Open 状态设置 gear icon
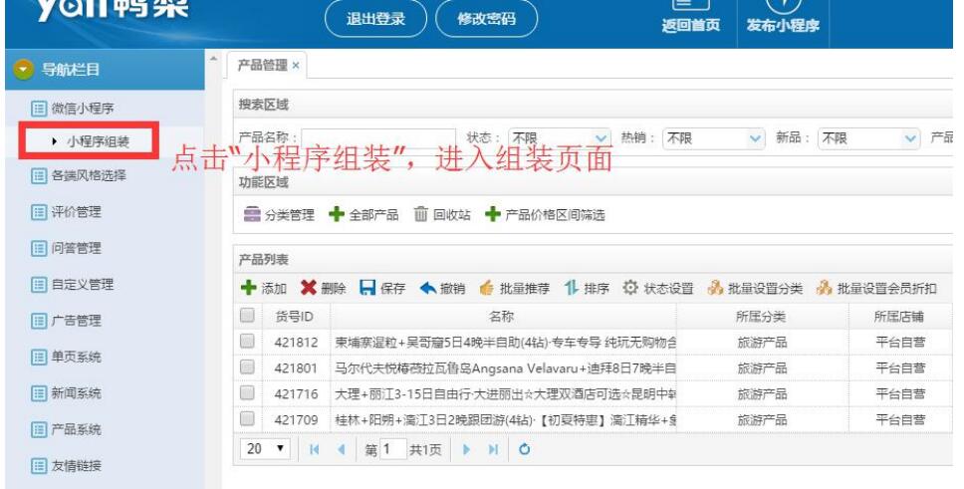This screenshot has width=964, height=489. pyautogui.click(x=629, y=289)
